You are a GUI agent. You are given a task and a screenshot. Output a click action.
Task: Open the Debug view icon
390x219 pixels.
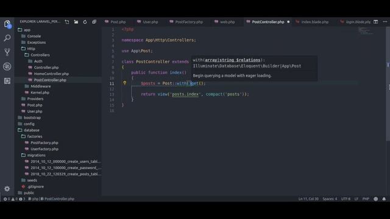pos(7,66)
